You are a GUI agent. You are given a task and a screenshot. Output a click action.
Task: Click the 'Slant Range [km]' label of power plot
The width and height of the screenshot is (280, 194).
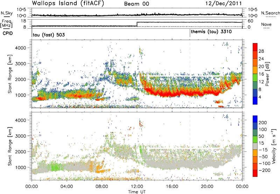tap(10, 74)
